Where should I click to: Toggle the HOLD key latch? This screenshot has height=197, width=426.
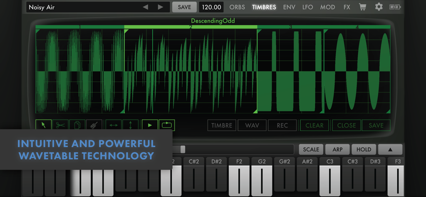364,150
